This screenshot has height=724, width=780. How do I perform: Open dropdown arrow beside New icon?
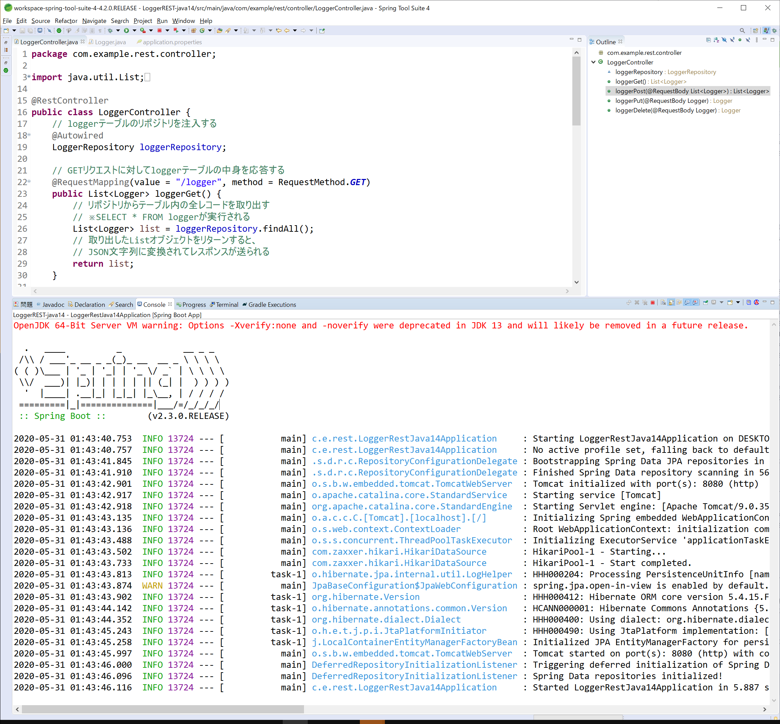14,31
